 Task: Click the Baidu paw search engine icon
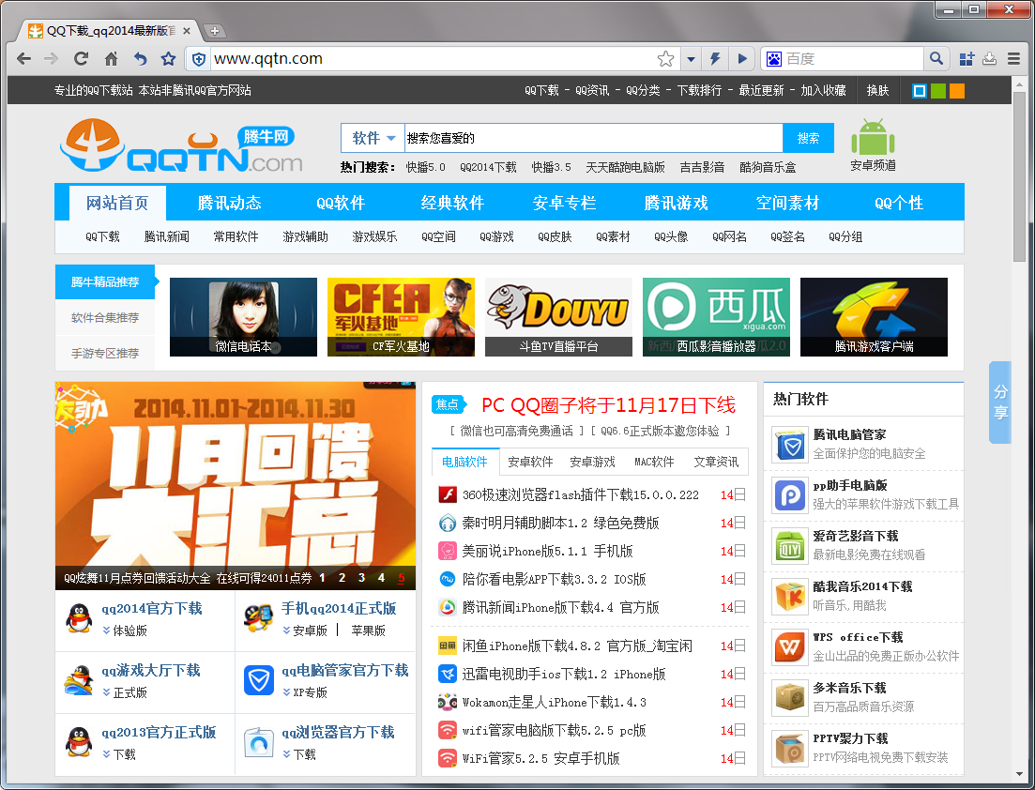click(773, 59)
